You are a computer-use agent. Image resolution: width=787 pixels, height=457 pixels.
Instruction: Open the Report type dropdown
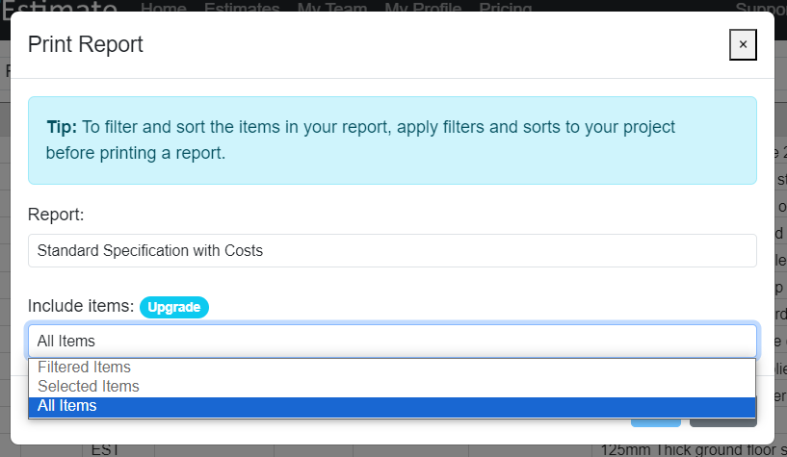(392, 250)
